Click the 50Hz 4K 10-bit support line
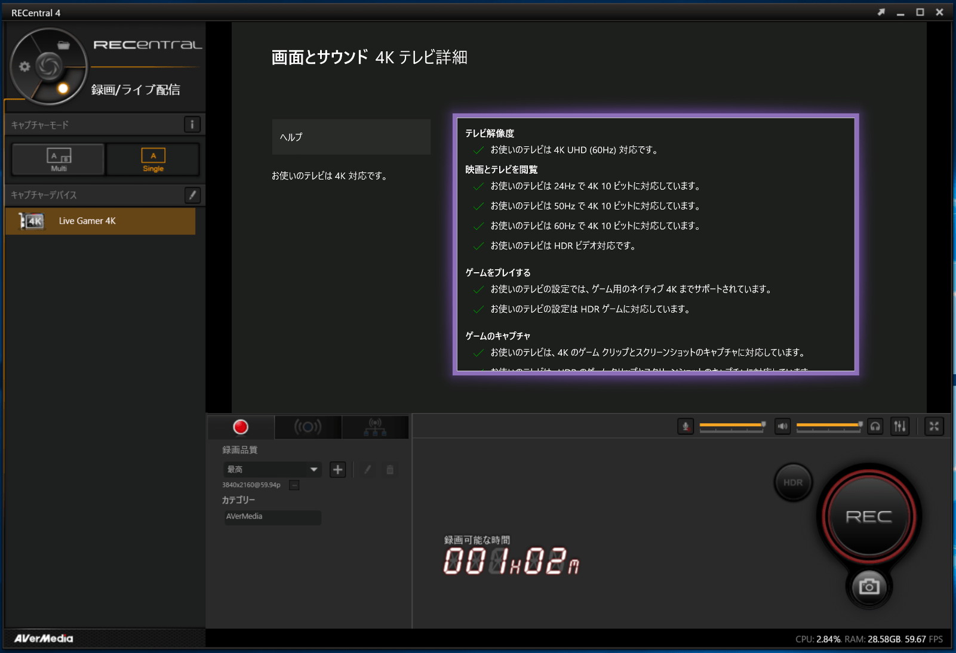The width and height of the screenshot is (956, 653). pyautogui.click(x=595, y=206)
